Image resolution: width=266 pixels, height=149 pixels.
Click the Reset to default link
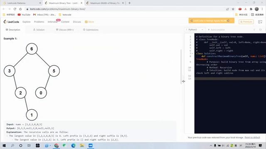(x=252, y=137)
